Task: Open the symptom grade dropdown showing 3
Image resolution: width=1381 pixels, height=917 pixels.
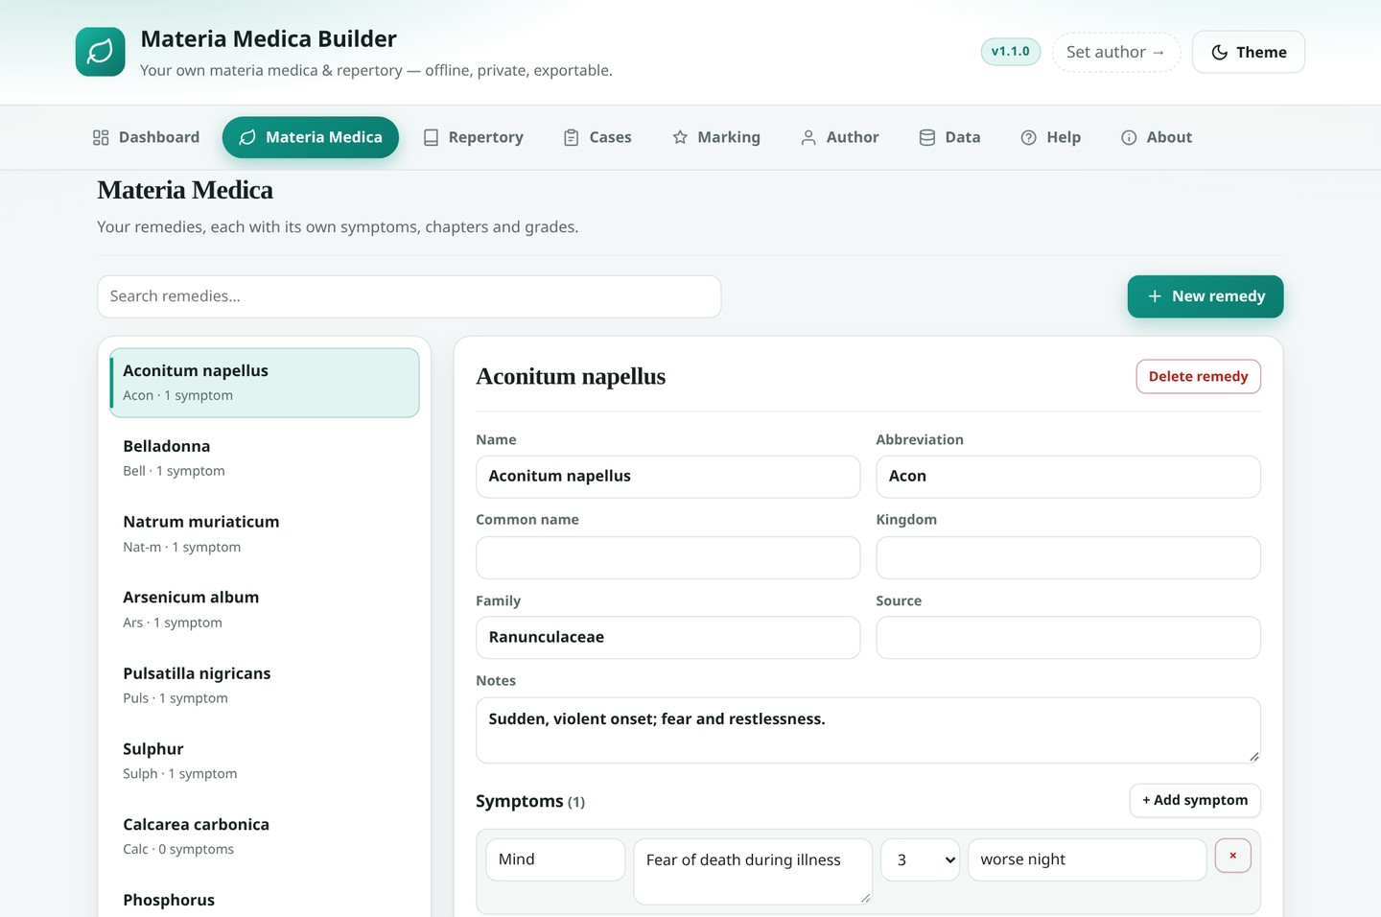Action: click(x=921, y=859)
